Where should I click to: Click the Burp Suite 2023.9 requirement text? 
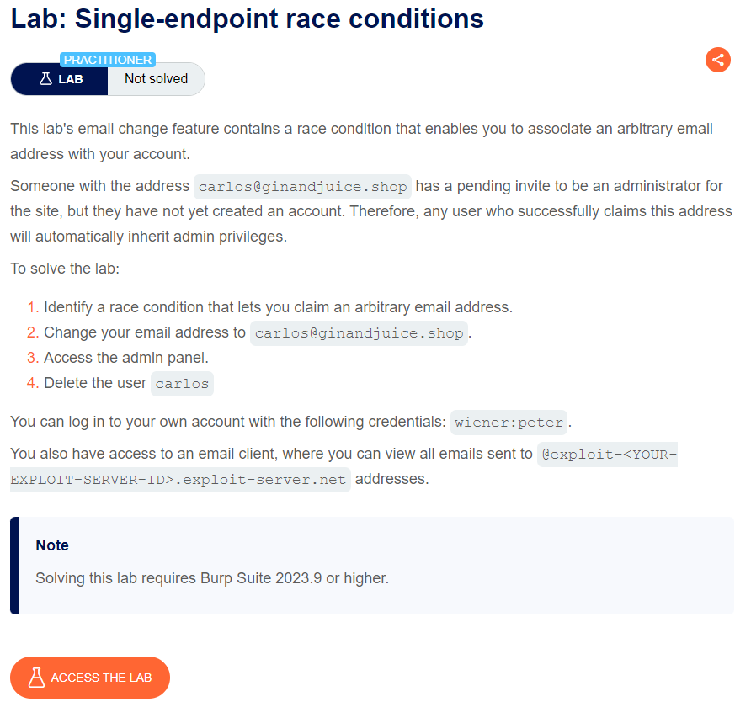pyautogui.click(x=212, y=577)
